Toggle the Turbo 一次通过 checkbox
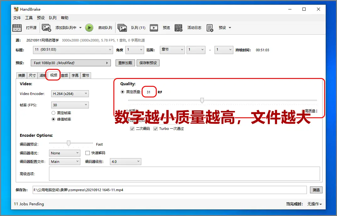 155,129
